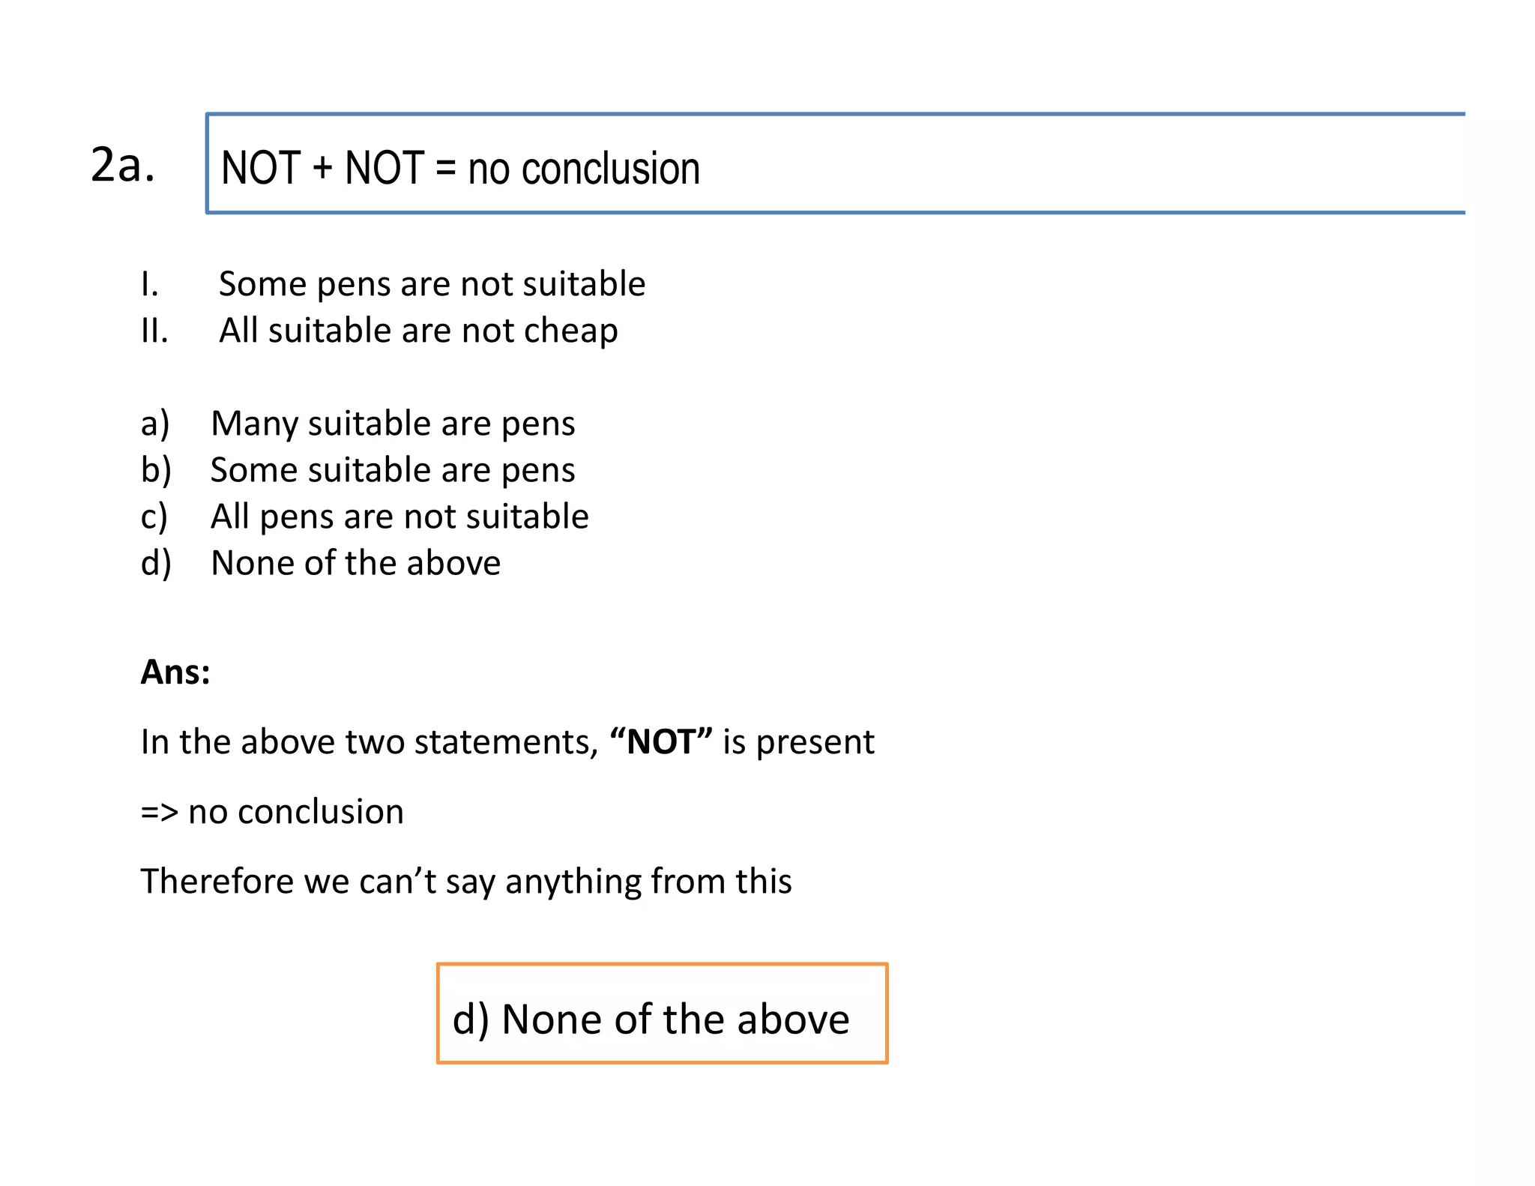Click the bold Ans: label
This screenshot has height=1186, width=1535.
point(175,672)
